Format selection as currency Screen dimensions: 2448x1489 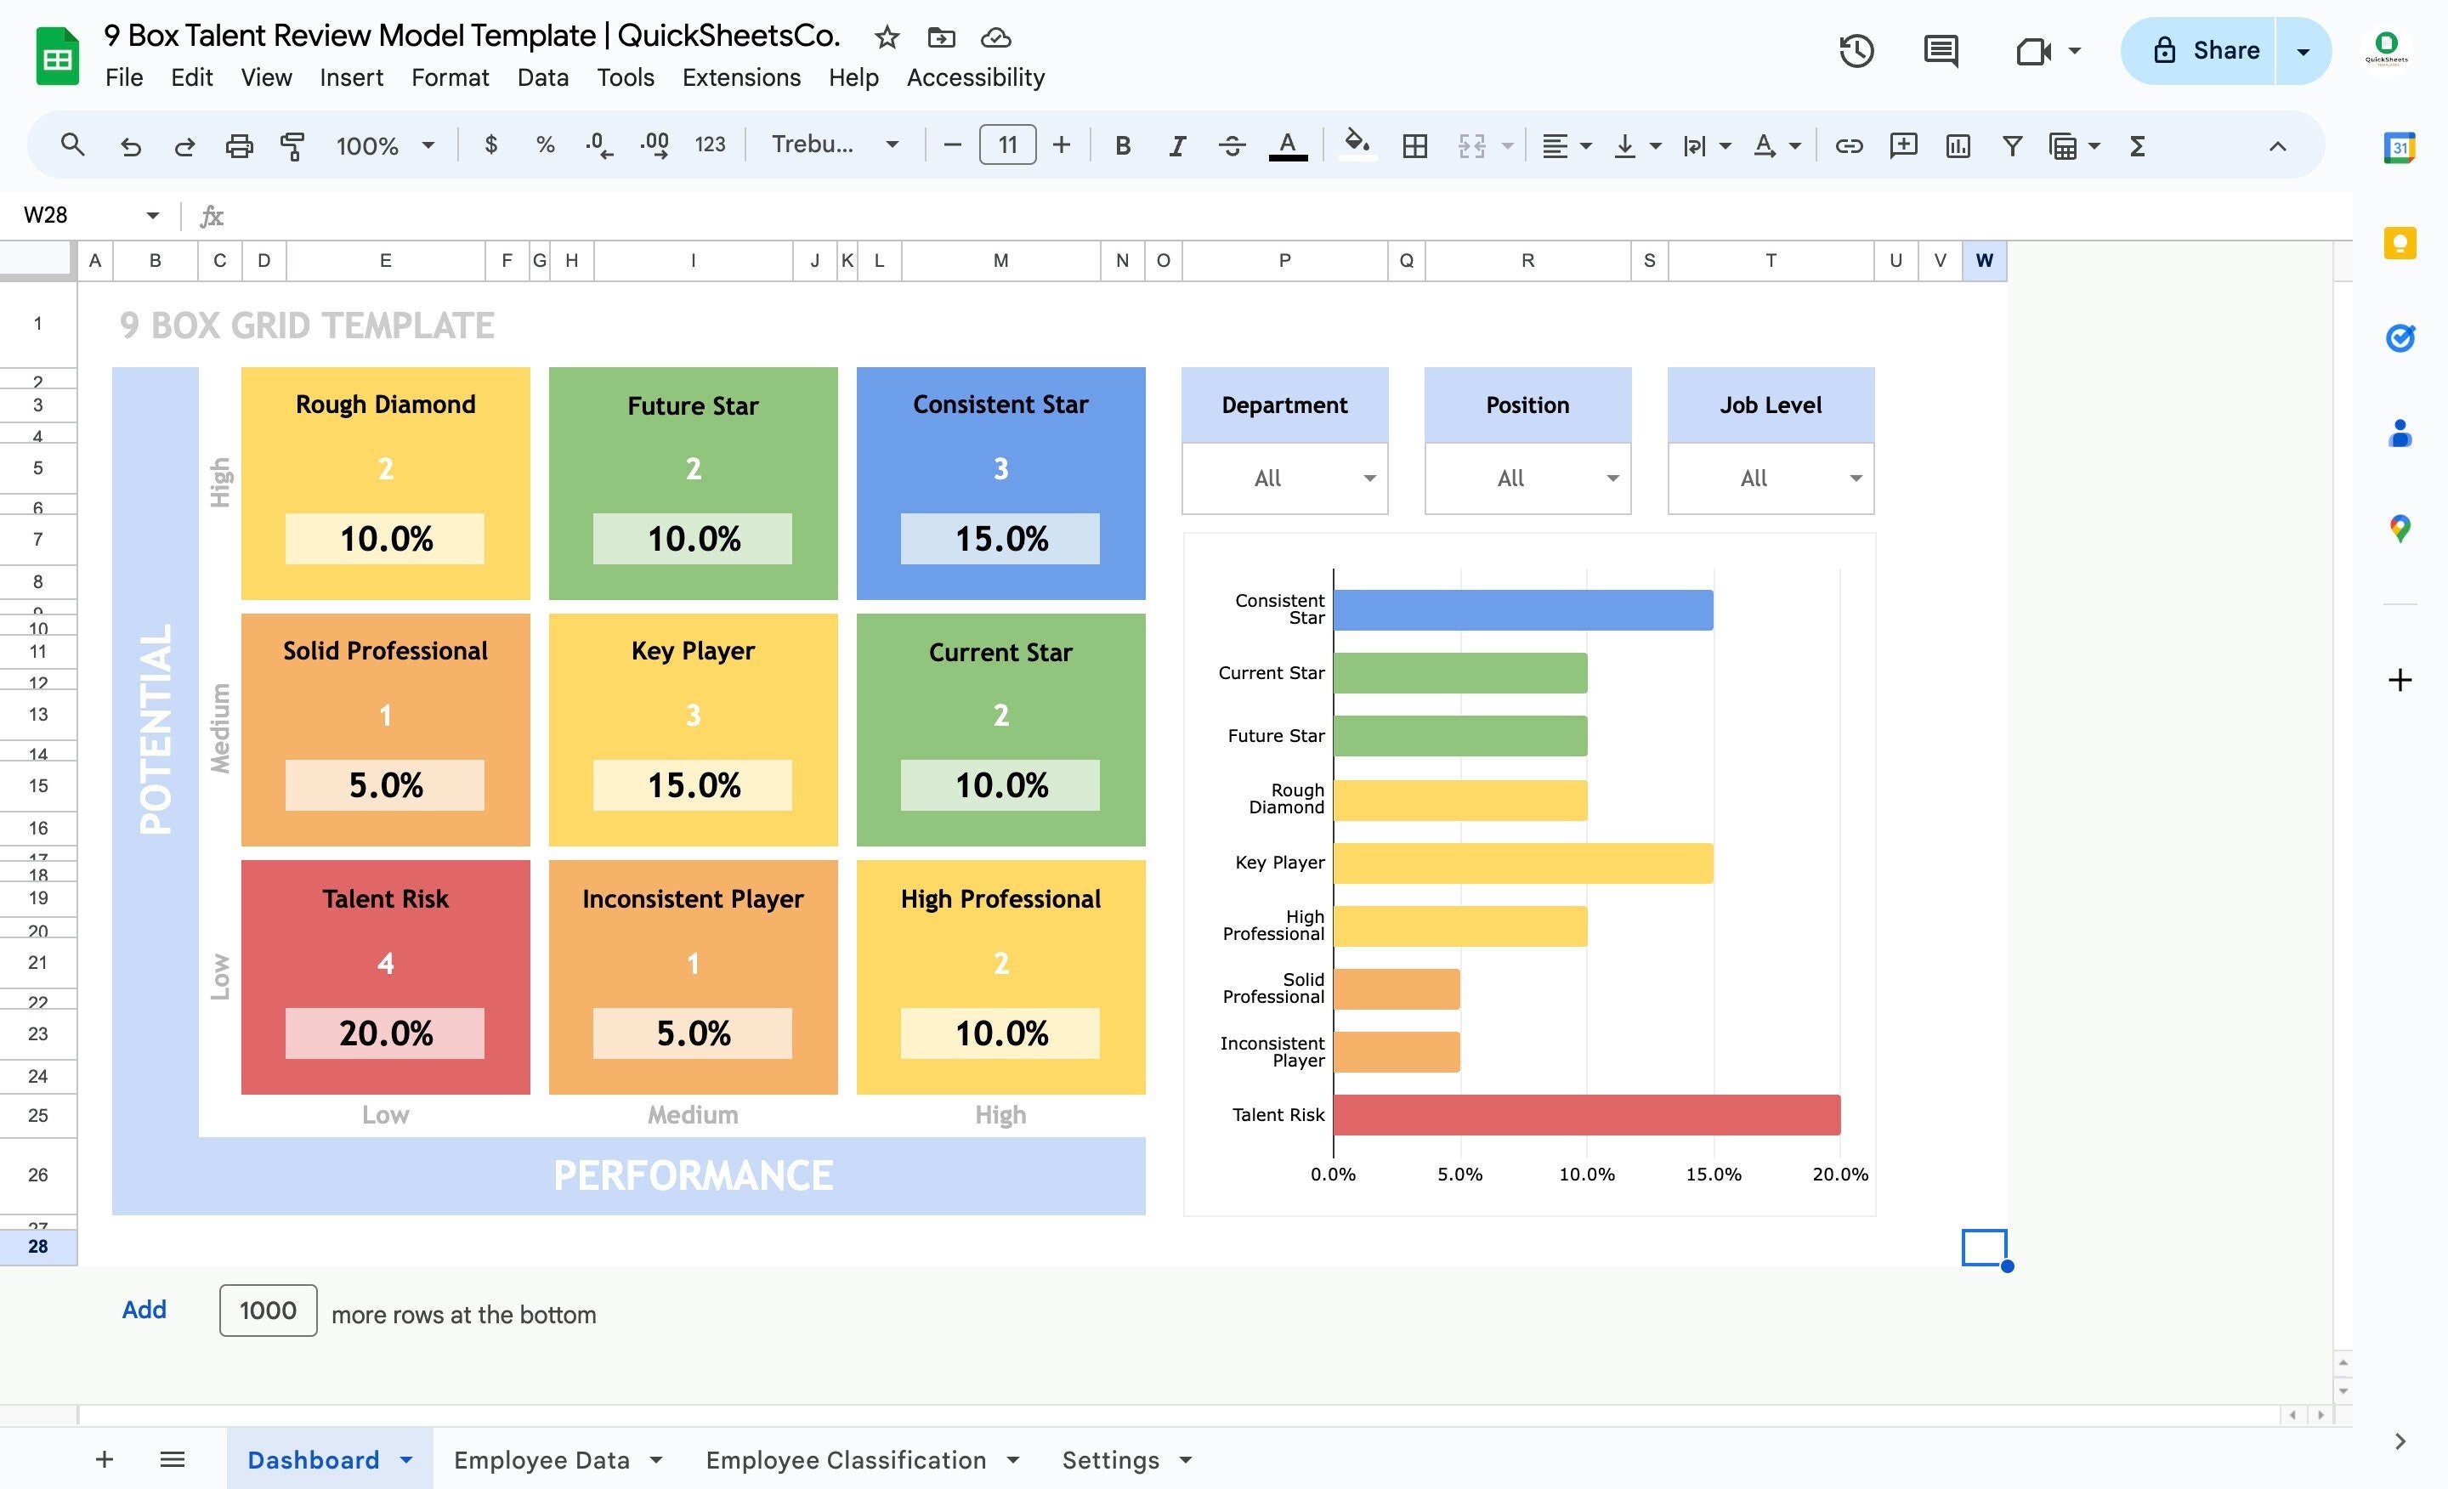click(x=490, y=145)
